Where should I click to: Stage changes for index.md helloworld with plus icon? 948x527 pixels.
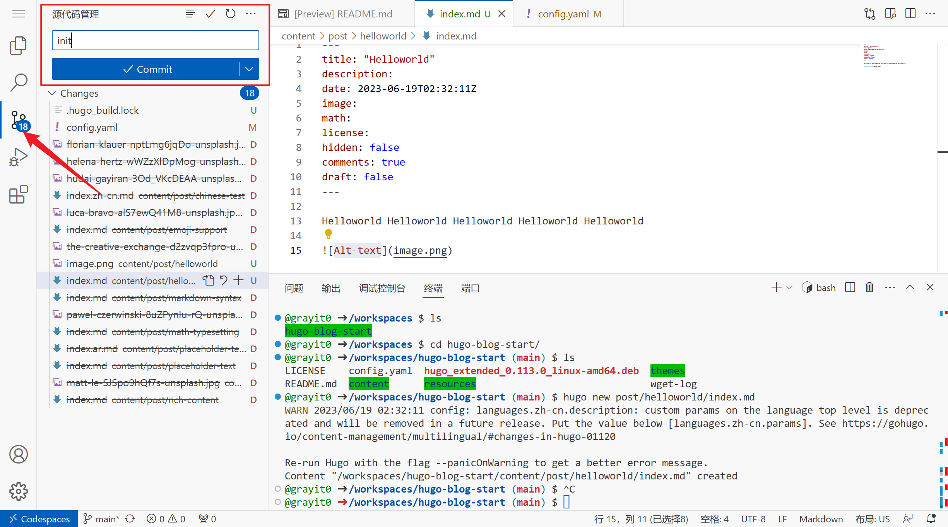pyautogui.click(x=239, y=280)
